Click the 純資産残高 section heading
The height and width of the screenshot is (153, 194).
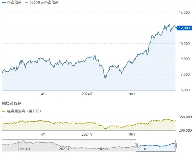(x=12, y=103)
